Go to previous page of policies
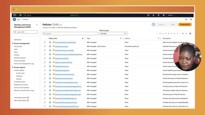This screenshot has height=115, width=205. [x=157, y=34]
